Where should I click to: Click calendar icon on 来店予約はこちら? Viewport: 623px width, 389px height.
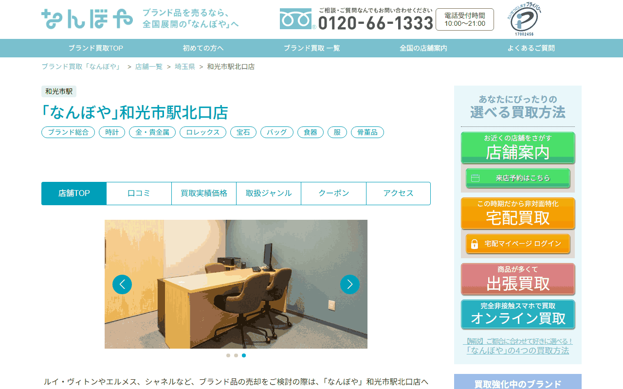point(476,178)
